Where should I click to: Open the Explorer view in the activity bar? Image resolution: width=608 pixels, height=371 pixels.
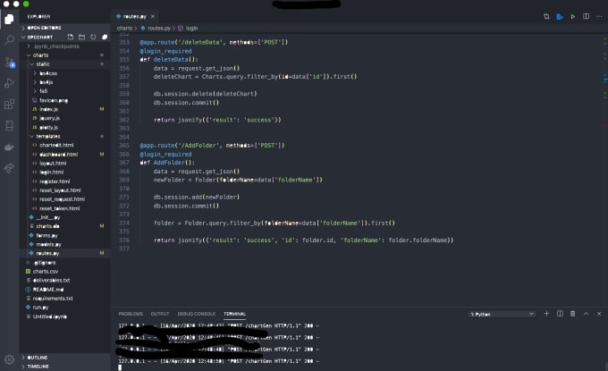(x=9, y=19)
